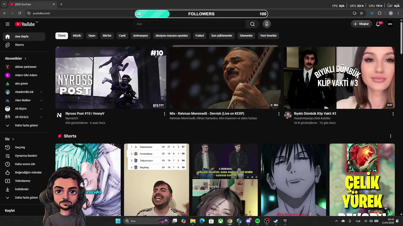Open the notifications bell
This screenshot has width=403, height=226.
point(378,24)
